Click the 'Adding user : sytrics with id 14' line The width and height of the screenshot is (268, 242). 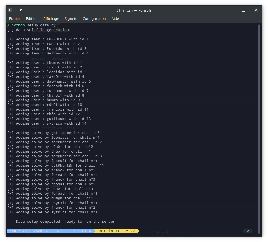click(x=47, y=123)
